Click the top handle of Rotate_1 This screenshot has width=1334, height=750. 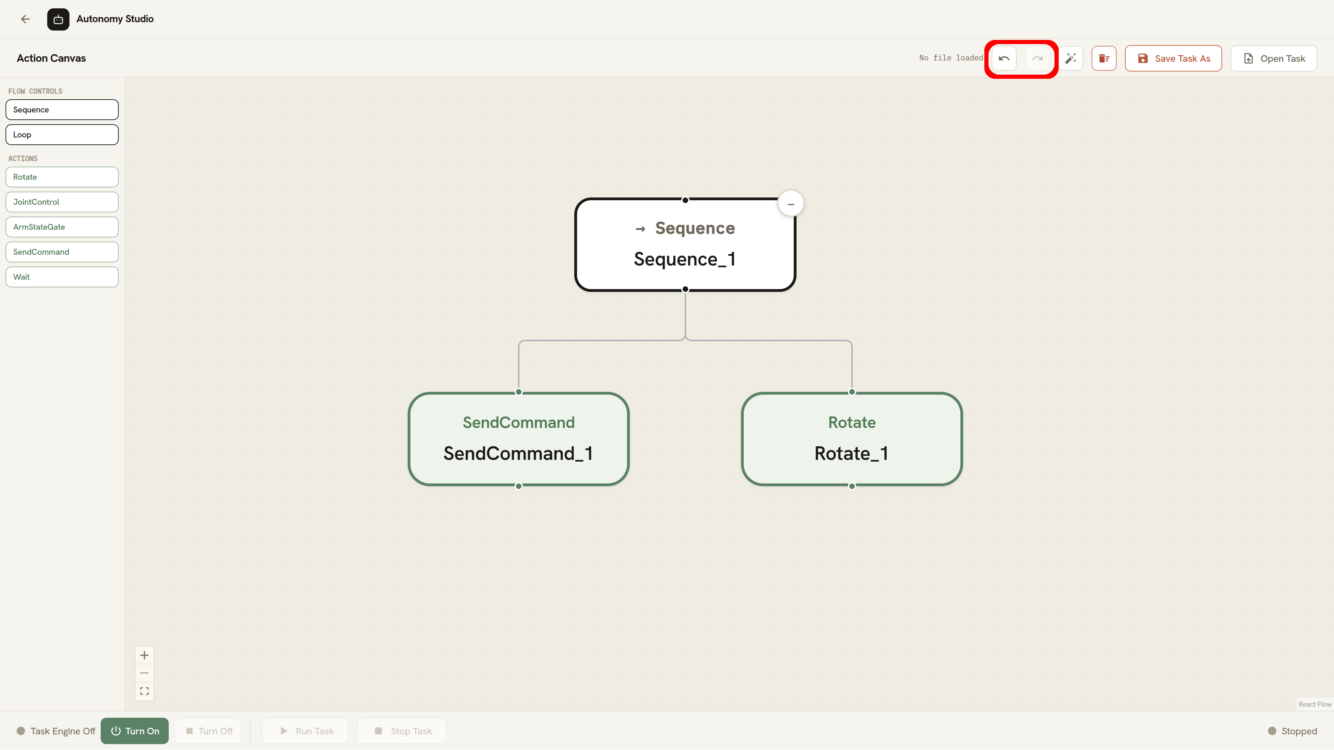pyautogui.click(x=852, y=392)
